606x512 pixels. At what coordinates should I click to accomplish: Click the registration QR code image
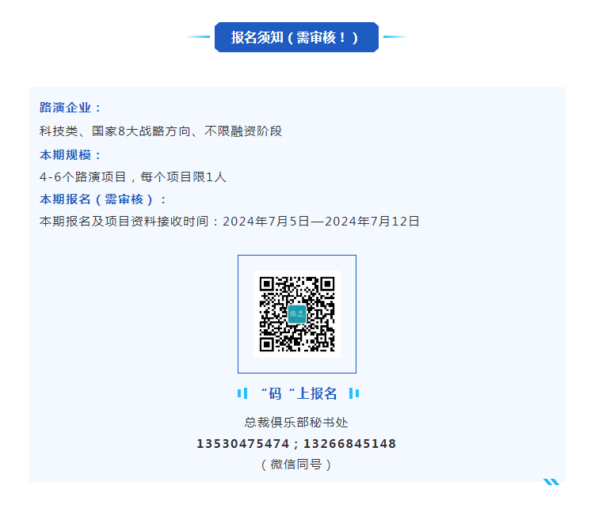(297, 314)
